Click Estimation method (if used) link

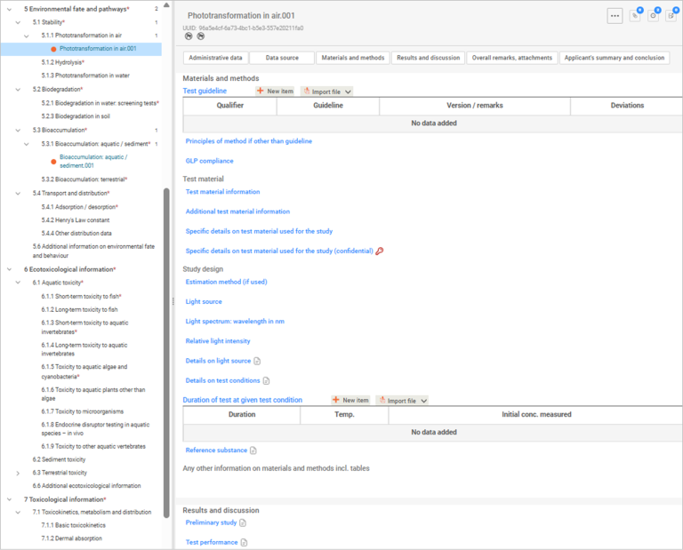[x=227, y=282]
